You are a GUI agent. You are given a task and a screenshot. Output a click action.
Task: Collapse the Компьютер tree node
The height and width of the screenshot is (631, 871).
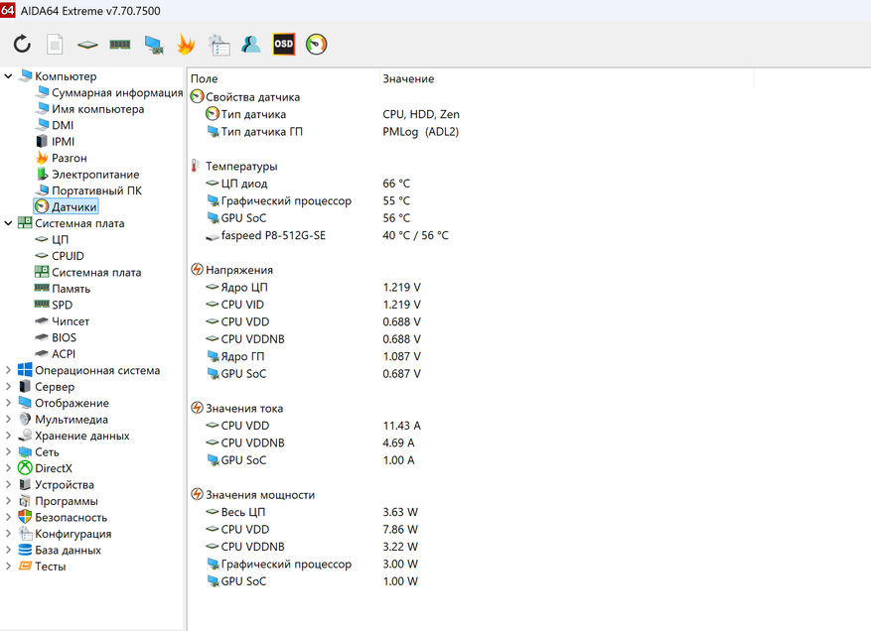click(9, 76)
